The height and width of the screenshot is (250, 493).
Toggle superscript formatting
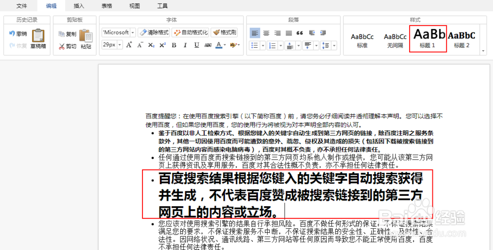click(162, 45)
